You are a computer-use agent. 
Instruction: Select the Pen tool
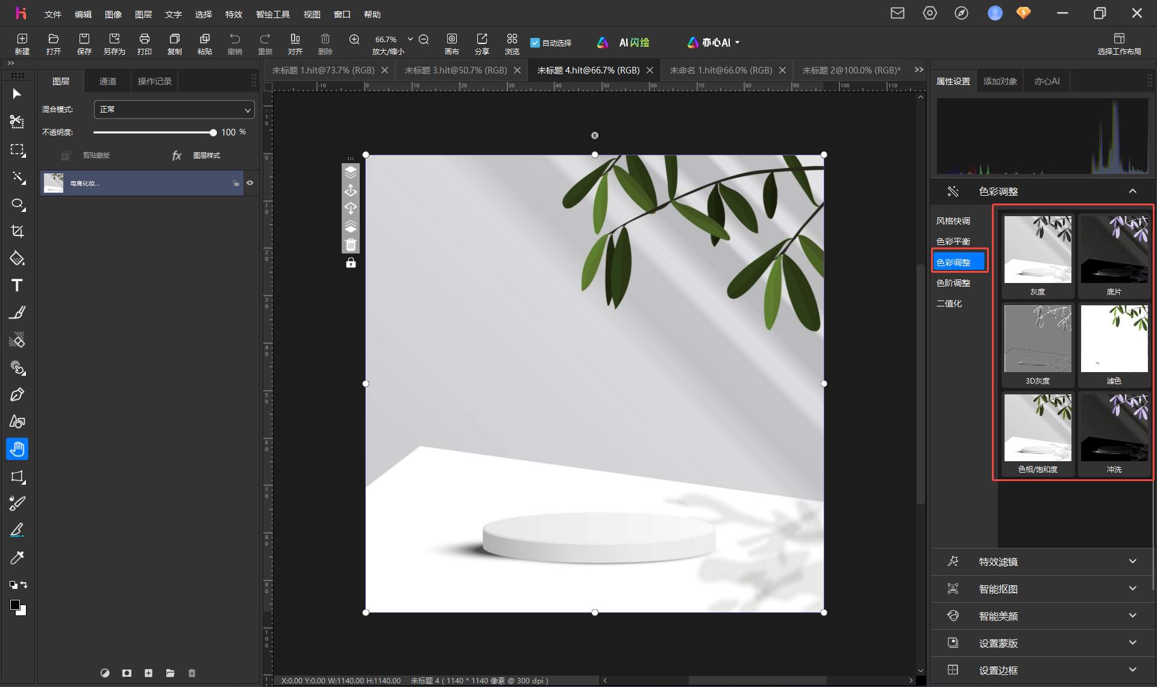point(17,394)
